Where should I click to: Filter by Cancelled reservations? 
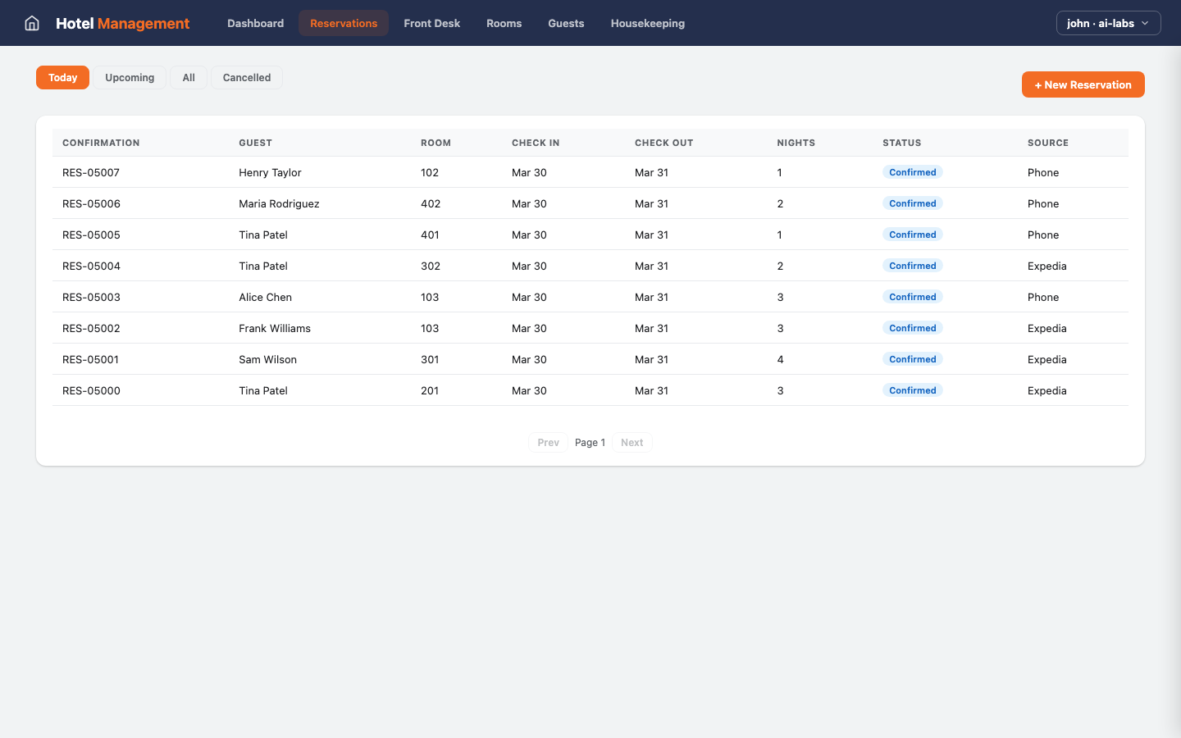coord(246,77)
